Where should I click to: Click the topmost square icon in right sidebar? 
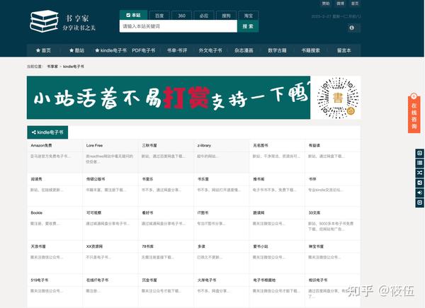(419, 153)
